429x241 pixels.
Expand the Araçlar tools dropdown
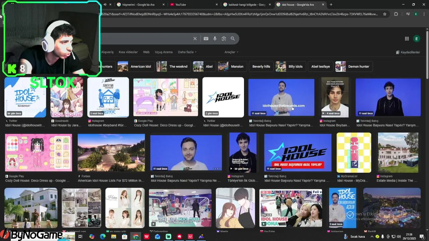pos(231,52)
